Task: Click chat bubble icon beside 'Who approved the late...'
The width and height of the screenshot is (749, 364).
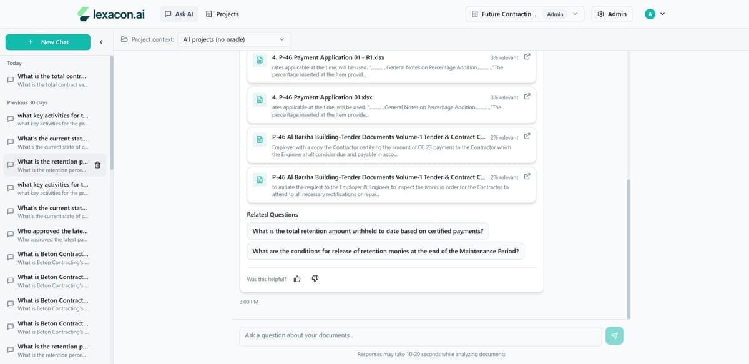Action: coord(10,235)
